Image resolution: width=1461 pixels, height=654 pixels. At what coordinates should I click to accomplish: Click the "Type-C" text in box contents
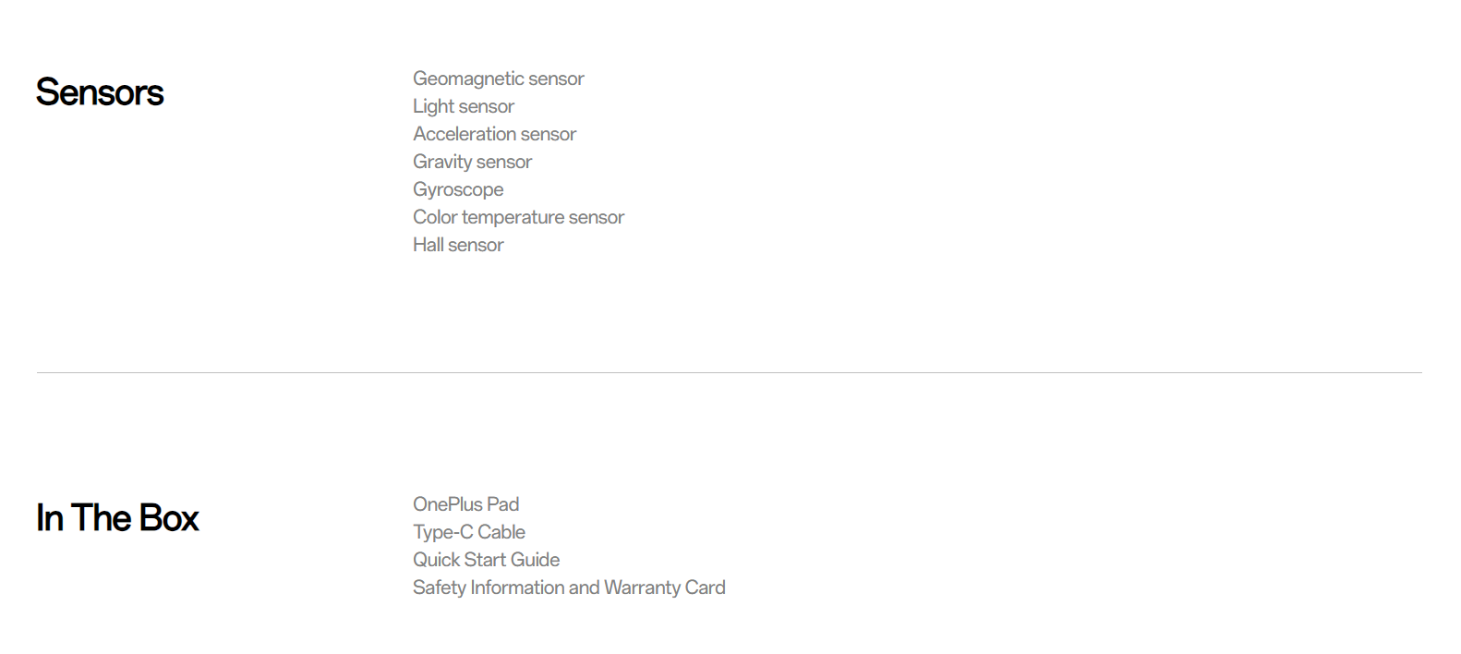click(442, 532)
